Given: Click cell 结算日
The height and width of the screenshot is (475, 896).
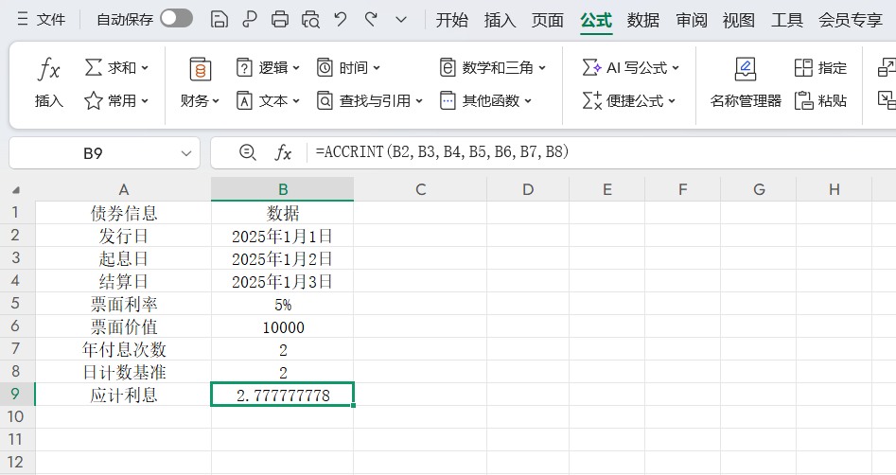Looking at the screenshot, I should (x=123, y=281).
